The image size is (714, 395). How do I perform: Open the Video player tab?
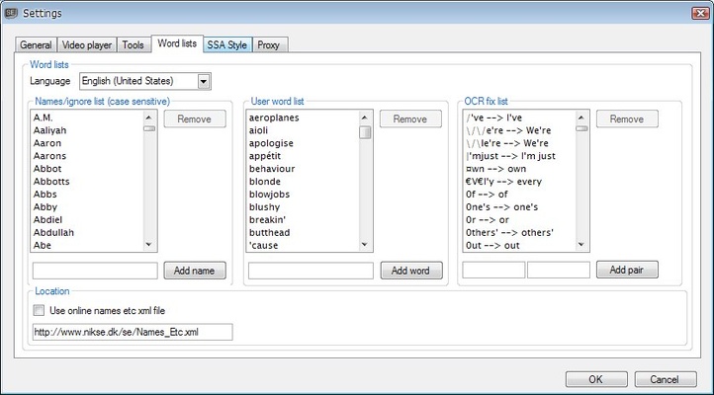point(87,44)
